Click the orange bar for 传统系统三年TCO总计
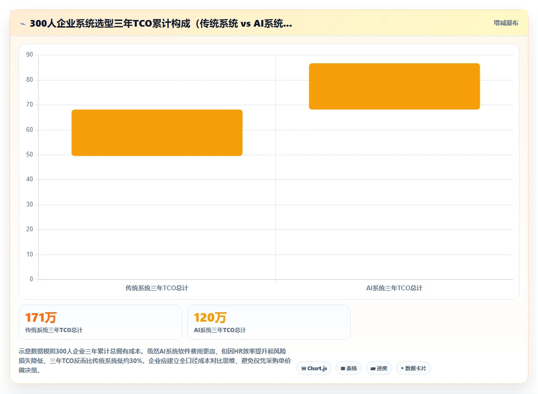Screen dimensions: 538x394 pos(157,133)
